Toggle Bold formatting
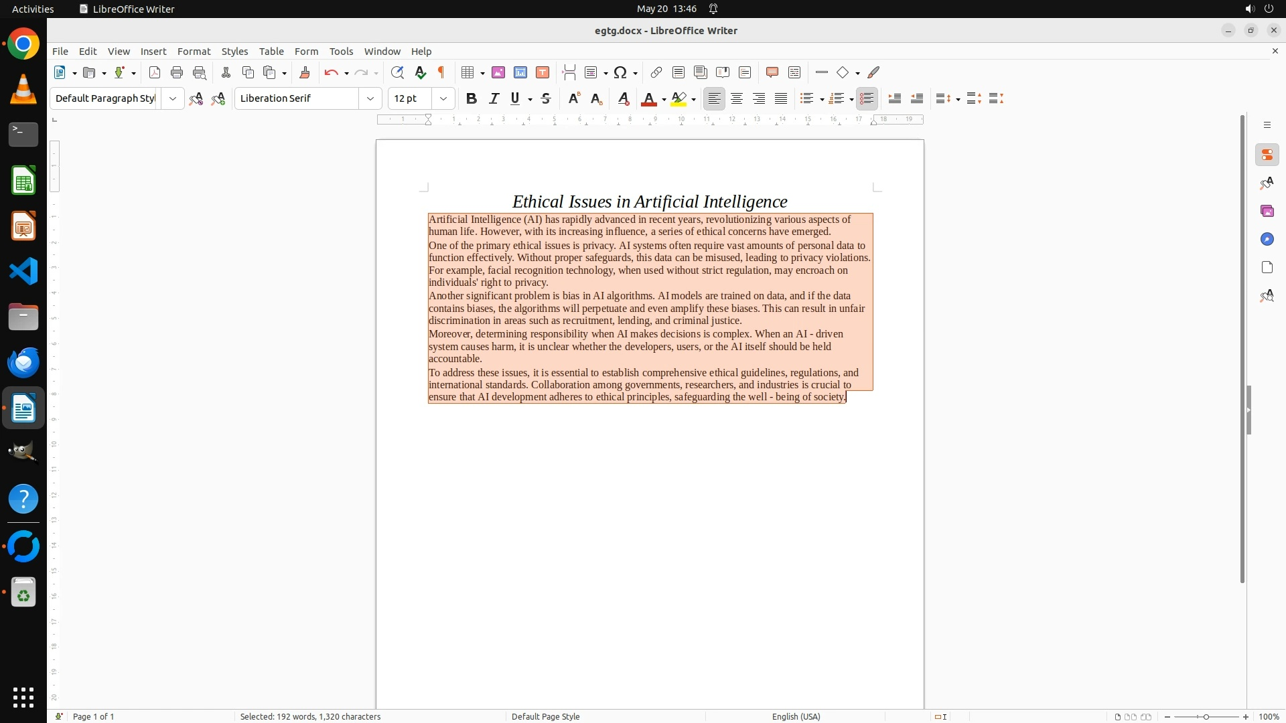This screenshot has width=1286, height=723. coord(472,99)
